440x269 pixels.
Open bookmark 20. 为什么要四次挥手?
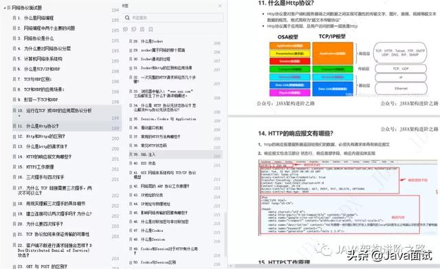(40, 224)
